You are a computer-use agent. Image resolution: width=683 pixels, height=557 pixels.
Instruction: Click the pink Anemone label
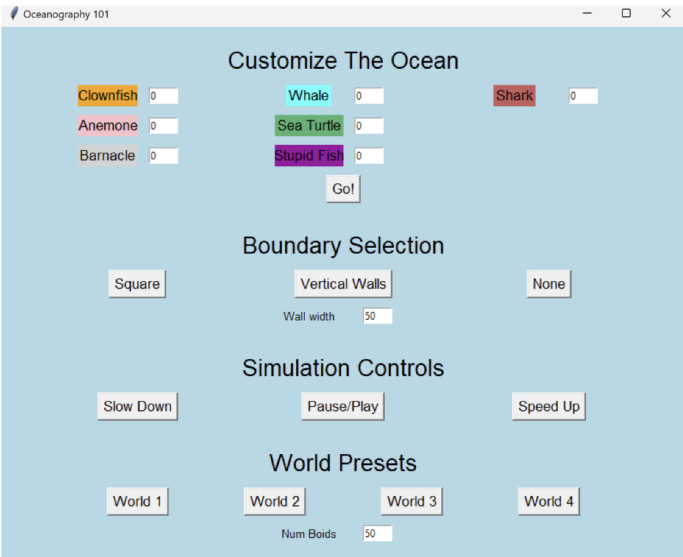pos(107,125)
